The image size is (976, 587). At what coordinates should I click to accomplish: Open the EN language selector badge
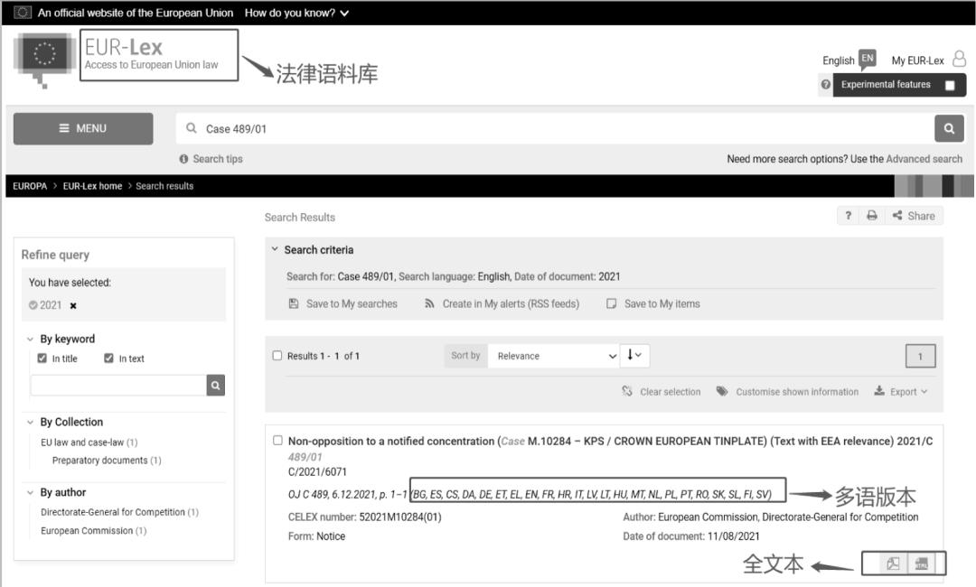click(867, 60)
